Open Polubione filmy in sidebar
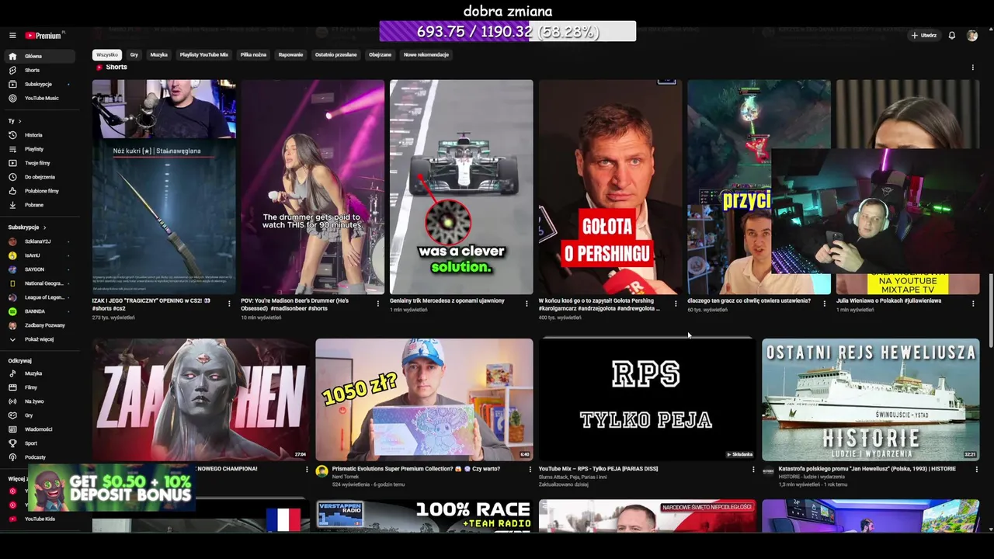Viewport: 994px width, 559px height. (40, 191)
